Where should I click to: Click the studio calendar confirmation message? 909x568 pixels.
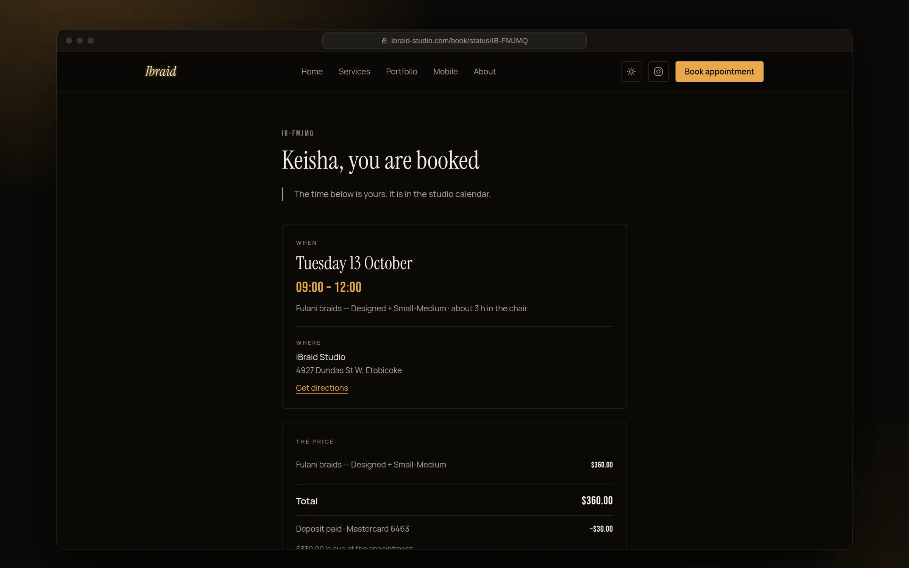click(392, 194)
